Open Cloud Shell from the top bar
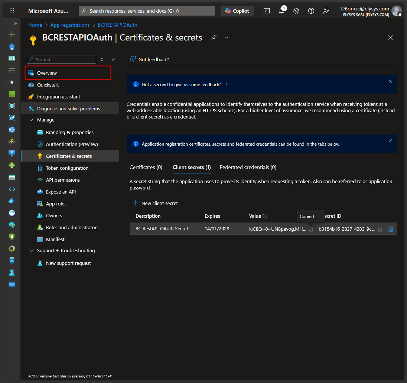This screenshot has width=407, height=383. pyautogui.click(x=267, y=11)
